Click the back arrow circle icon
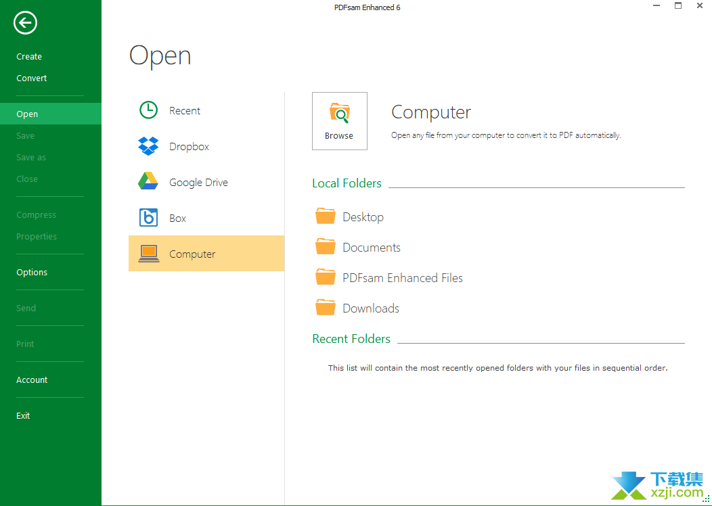Screen dimensions: 712x506 (x=25, y=23)
